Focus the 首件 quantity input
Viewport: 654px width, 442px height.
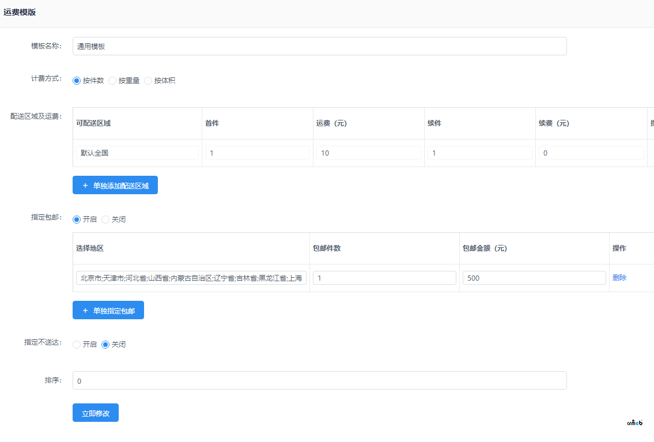258,153
